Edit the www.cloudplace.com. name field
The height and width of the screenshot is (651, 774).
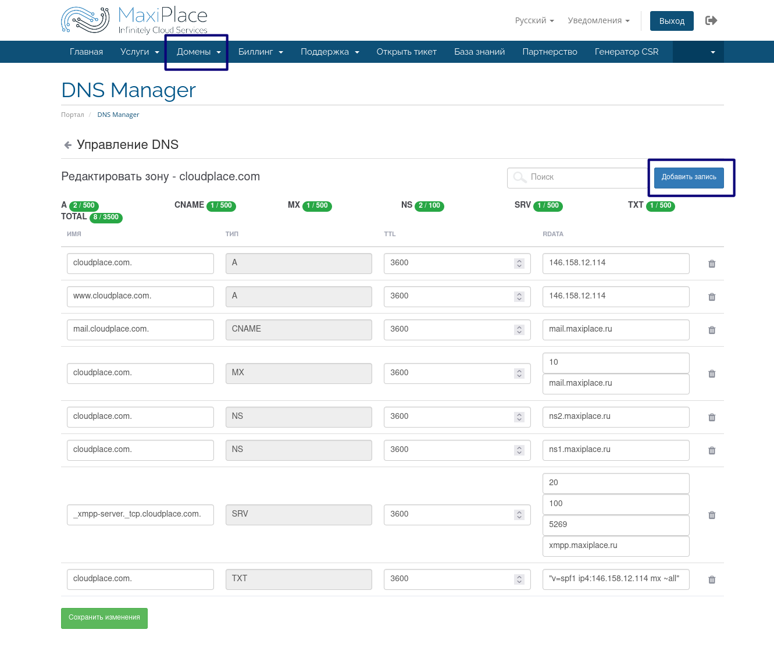[x=140, y=297]
